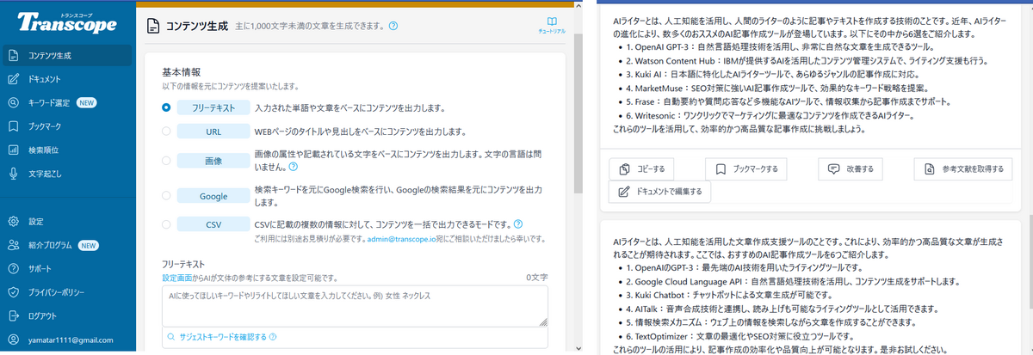Click the 紹介プログラム people icon

tap(13, 245)
